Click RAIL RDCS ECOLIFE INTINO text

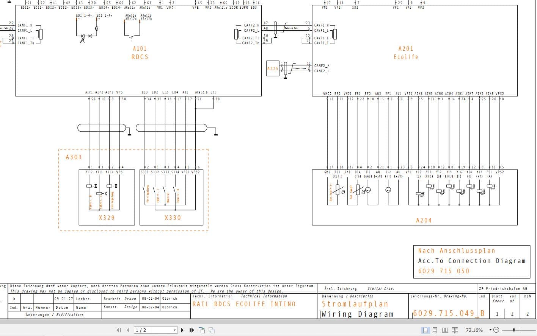(244, 304)
